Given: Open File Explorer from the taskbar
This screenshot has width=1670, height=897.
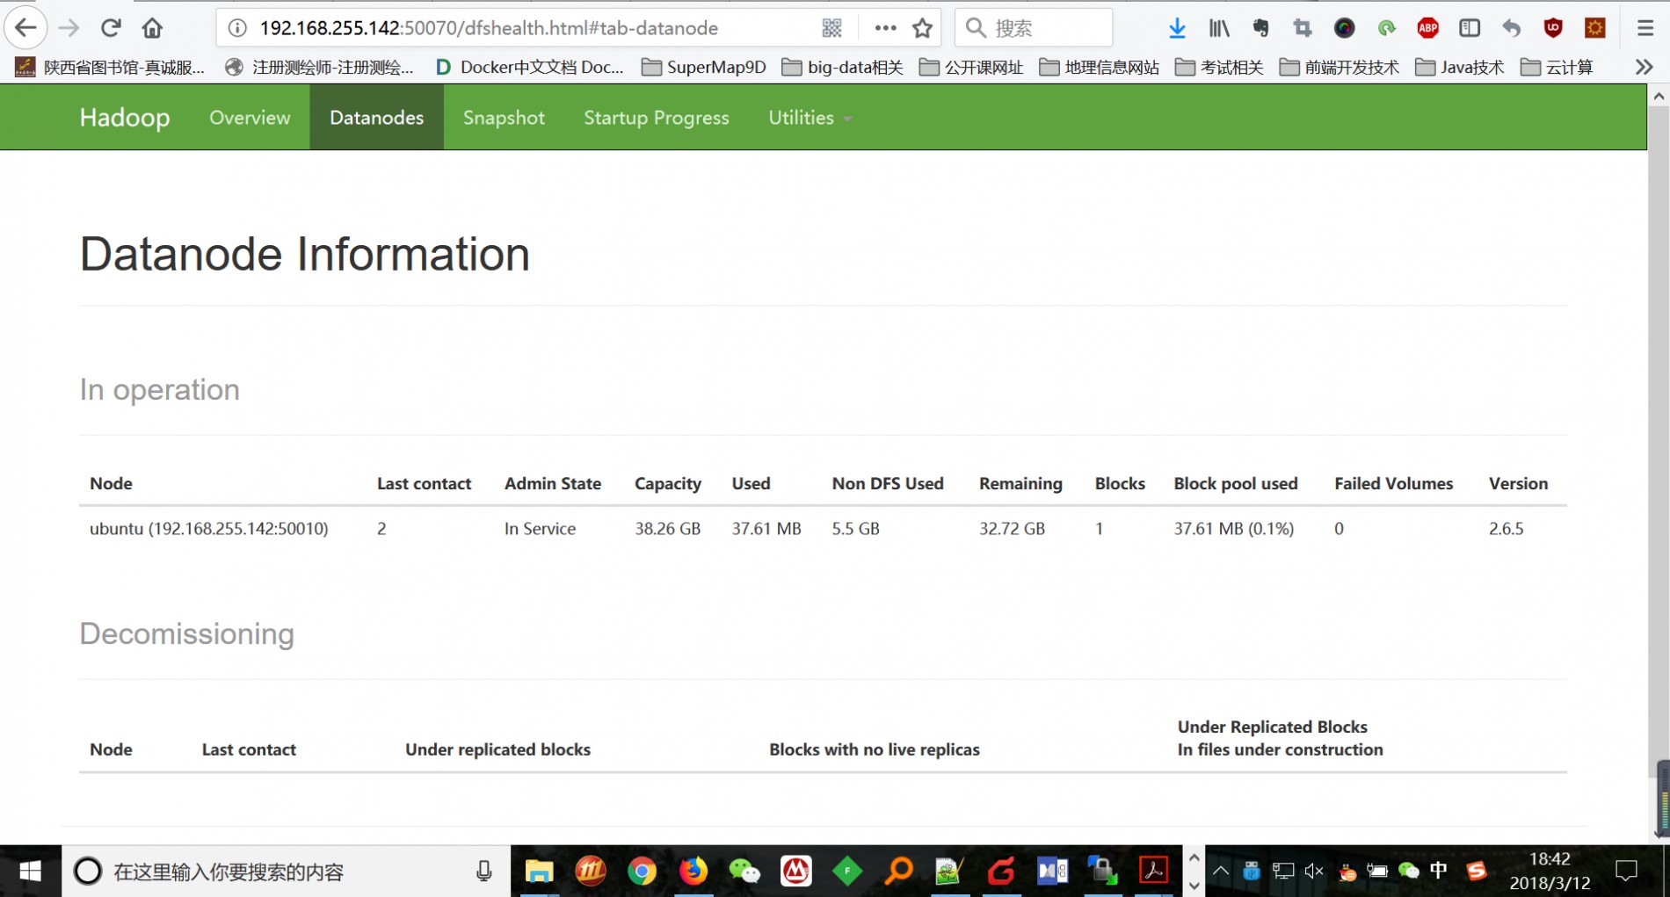Looking at the screenshot, I should (x=539, y=871).
